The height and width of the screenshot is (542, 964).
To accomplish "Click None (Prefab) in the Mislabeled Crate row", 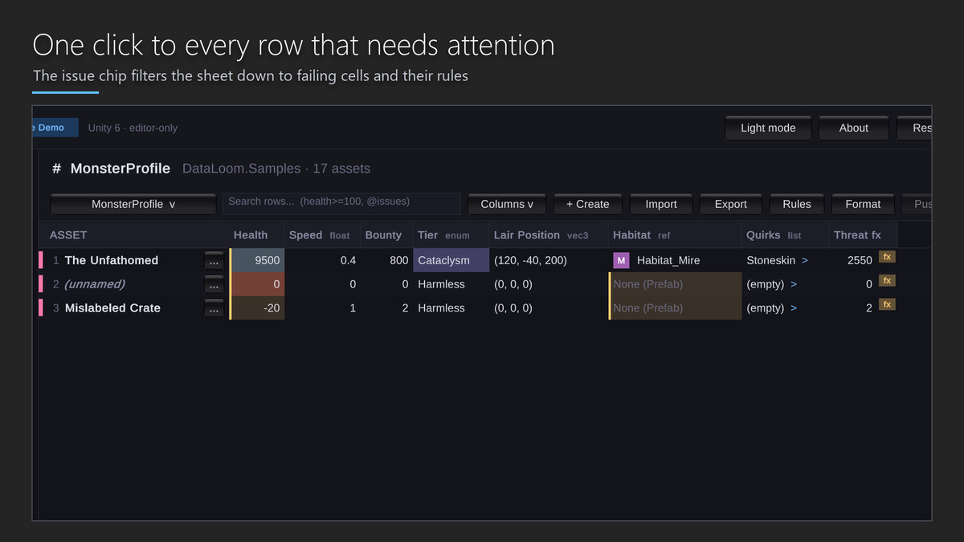I will tap(675, 308).
